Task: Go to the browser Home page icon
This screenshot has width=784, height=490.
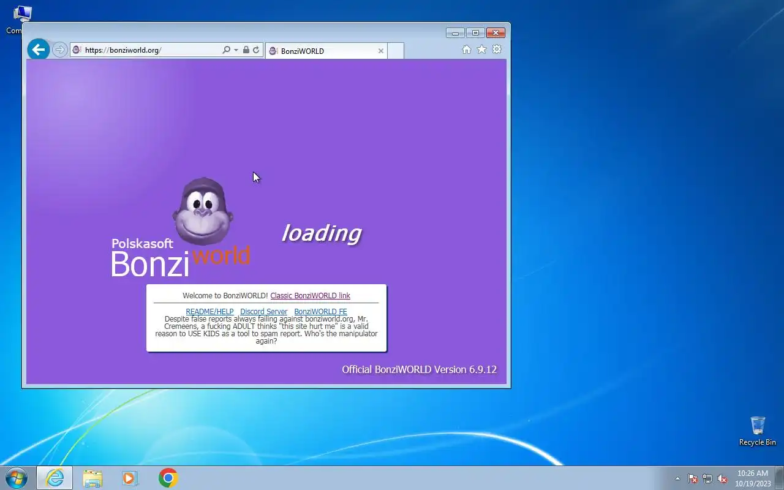Action: [x=466, y=50]
